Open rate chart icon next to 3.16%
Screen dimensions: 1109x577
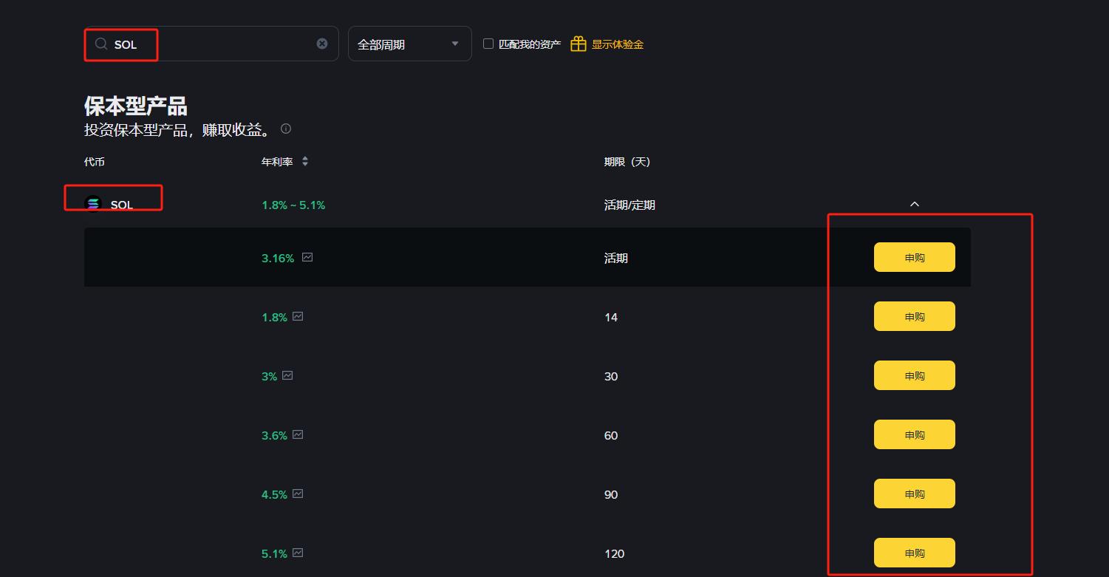click(x=307, y=258)
